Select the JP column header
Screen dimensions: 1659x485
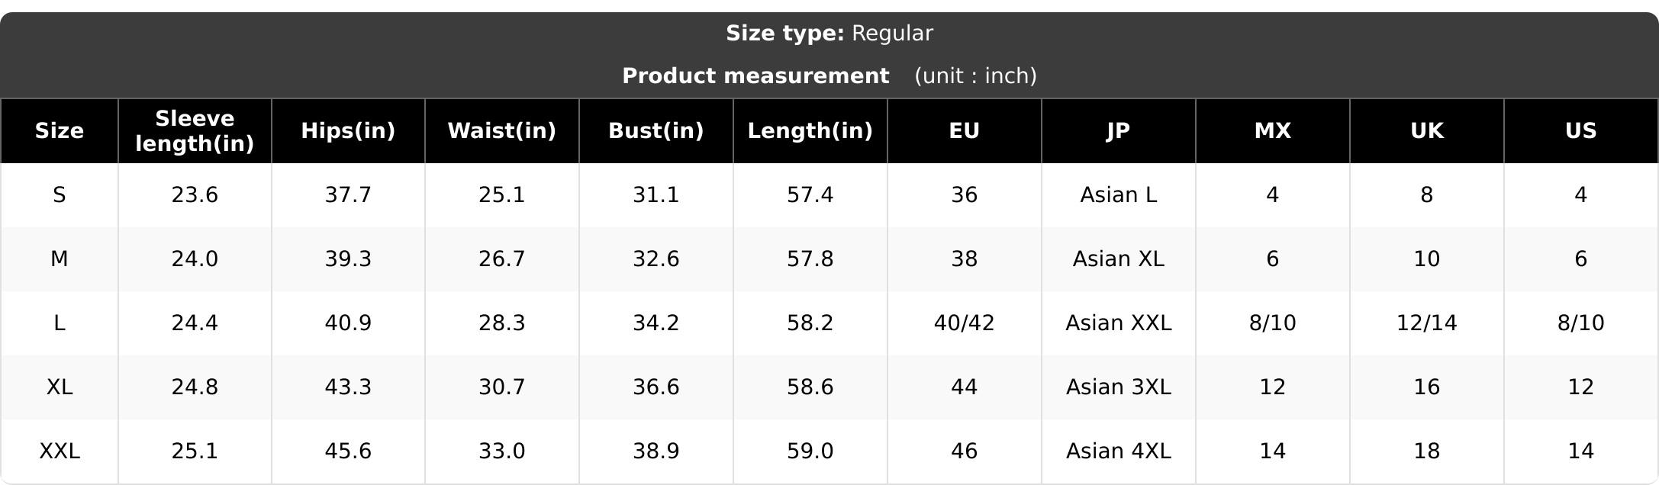point(1119,131)
